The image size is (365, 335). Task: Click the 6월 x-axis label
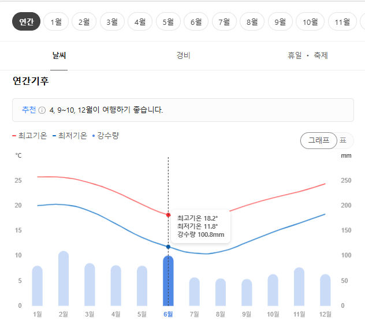tap(168, 314)
